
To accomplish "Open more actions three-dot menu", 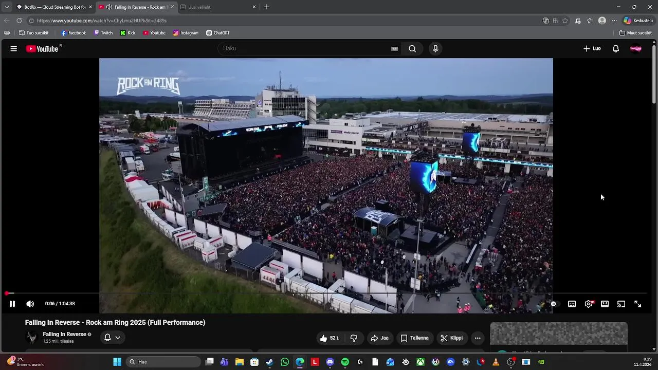I will point(478,338).
